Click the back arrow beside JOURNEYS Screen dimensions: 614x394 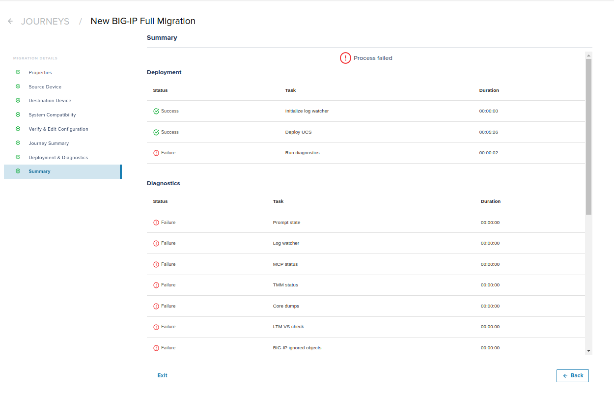[x=10, y=21]
